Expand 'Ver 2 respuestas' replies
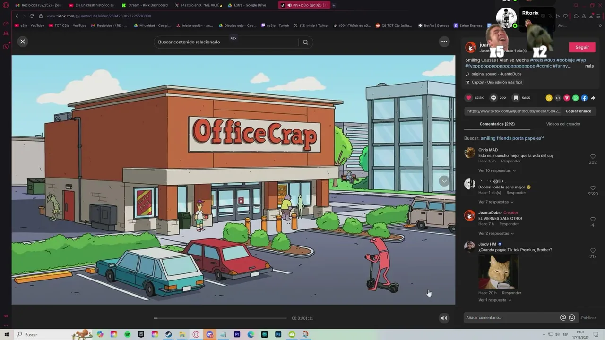This screenshot has height=340, width=605. tap(496, 233)
